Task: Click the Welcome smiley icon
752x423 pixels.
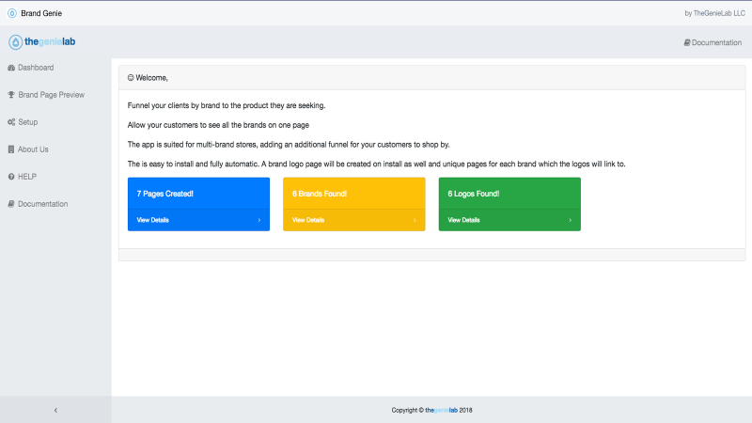Action: pyautogui.click(x=131, y=78)
